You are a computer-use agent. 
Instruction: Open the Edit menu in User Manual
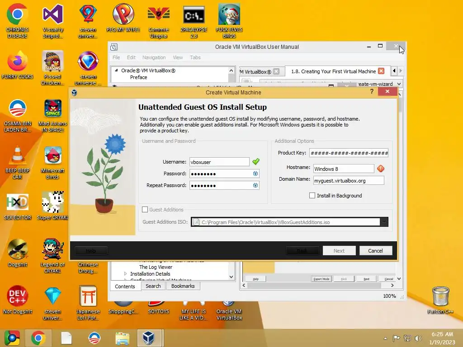131,57
